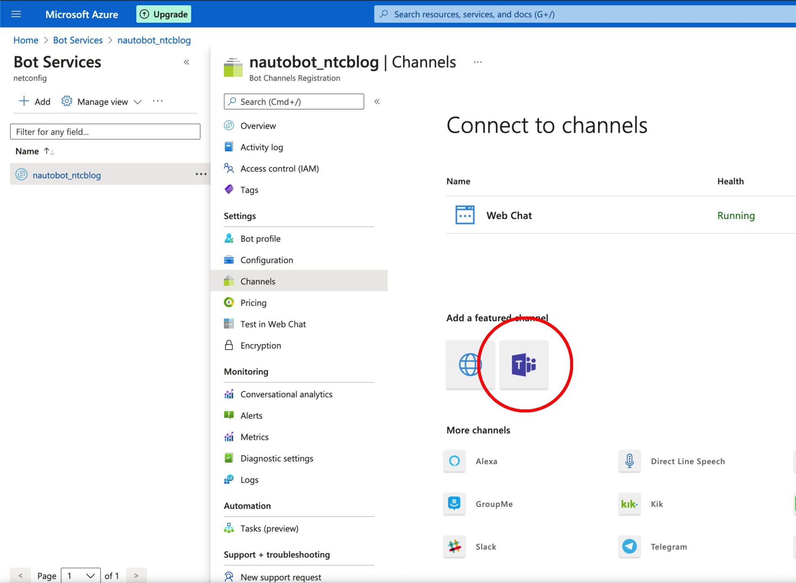Image resolution: width=796 pixels, height=583 pixels.
Task: Toggle the Name column sort order
Action: coord(48,151)
